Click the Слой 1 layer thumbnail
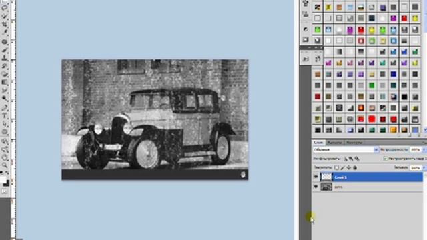427x240 pixels. coord(326,177)
